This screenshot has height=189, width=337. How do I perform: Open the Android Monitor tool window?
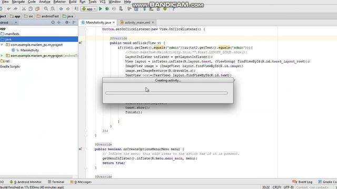point(26,182)
